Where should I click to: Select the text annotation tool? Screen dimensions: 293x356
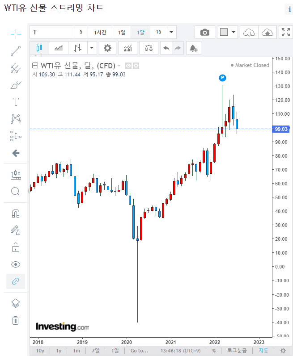[16, 102]
